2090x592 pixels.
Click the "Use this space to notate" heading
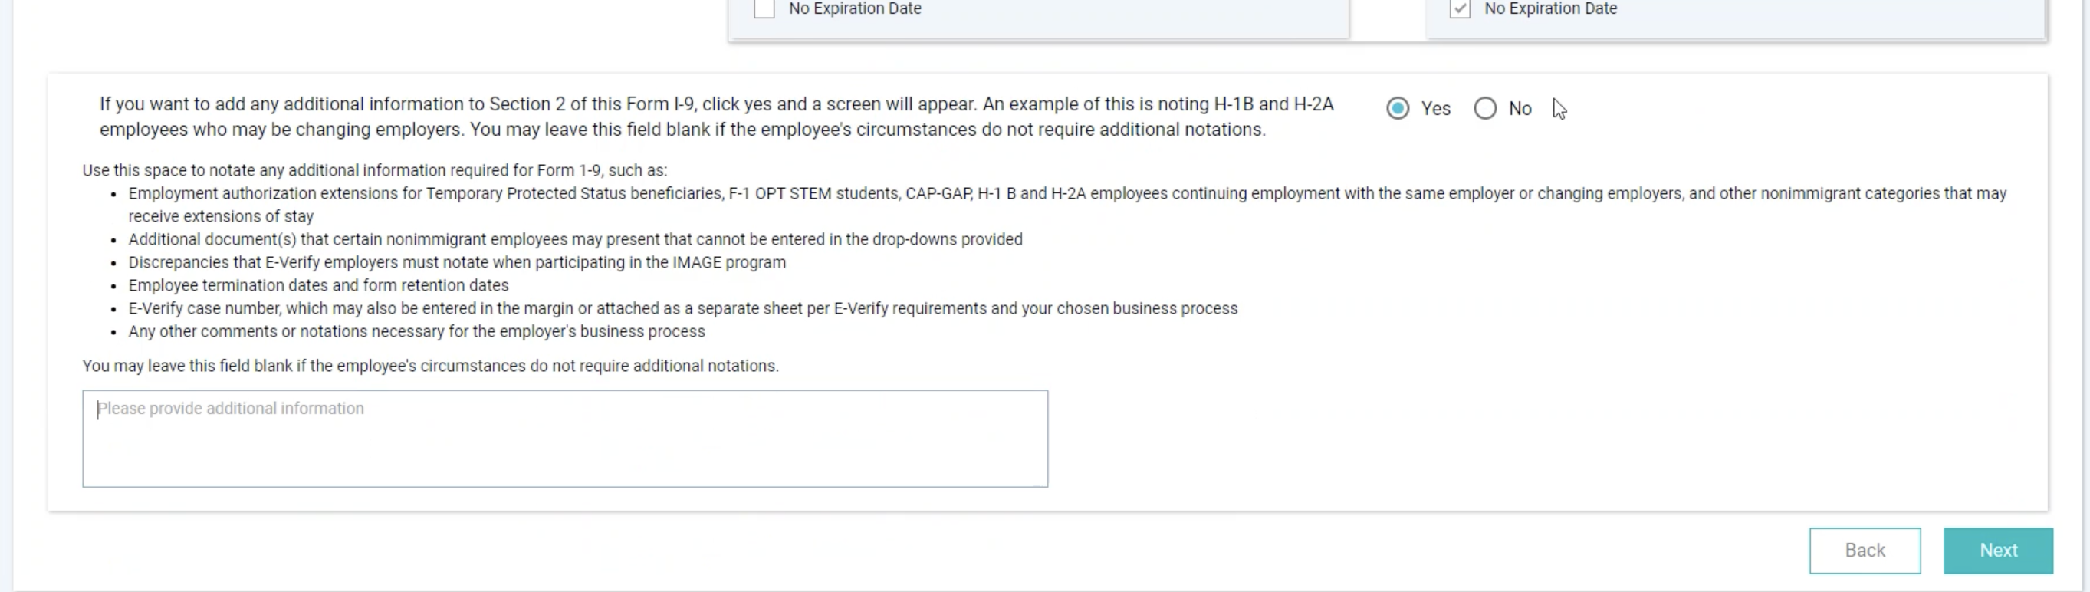[374, 170]
